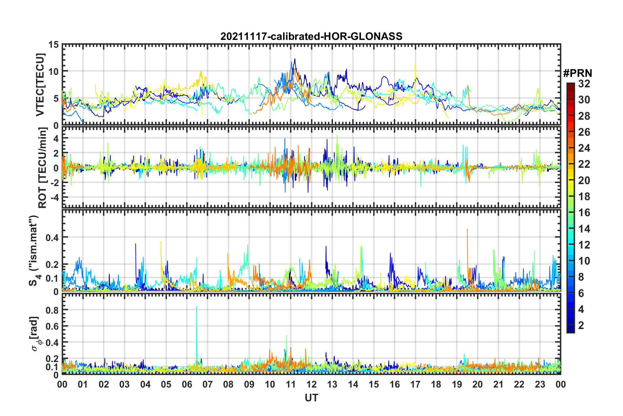Click the sigma phi [rad] axis label
The height and width of the screenshot is (416, 623).
(35, 334)
